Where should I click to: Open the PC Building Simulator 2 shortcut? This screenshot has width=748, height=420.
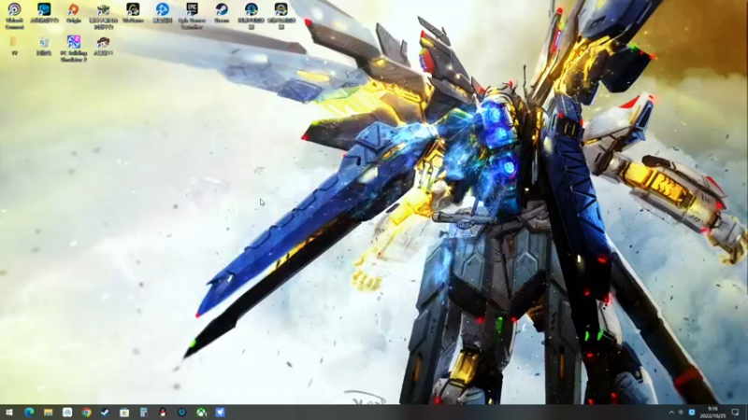(x=74, y=49)
